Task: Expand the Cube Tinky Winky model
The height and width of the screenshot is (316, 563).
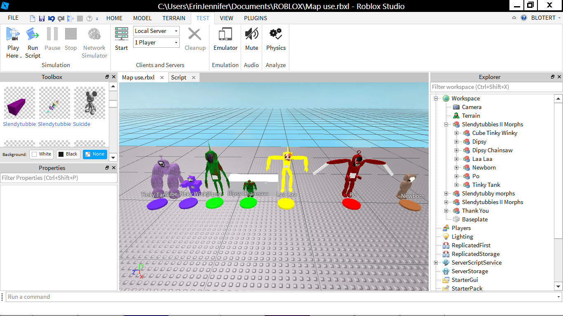Action: pyautogui.click(x=456, y=133)
